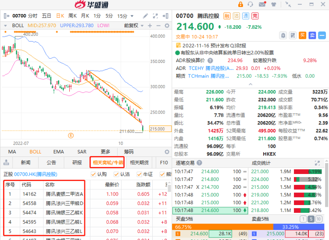Click the collapse right panel arrow icon
The image size is (329, 240).
(165, 16)
